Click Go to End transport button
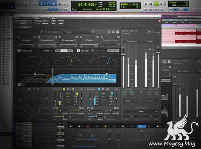201x149 pixels. pyautogui.click(x=161, y=9)
